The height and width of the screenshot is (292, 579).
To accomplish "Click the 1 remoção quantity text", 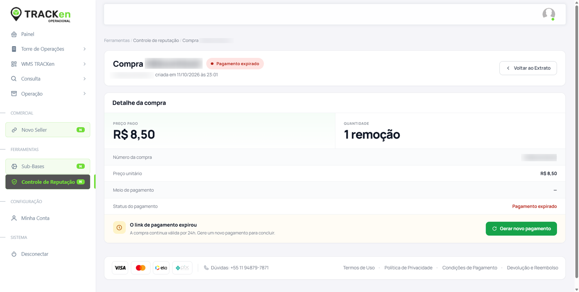I will point(372,134).
